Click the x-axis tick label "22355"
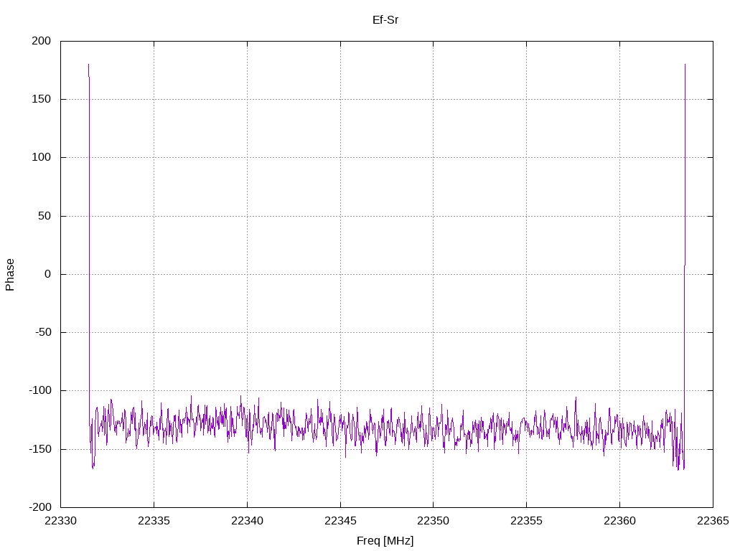Screen dimensions: 735x551 pos(526,521)
